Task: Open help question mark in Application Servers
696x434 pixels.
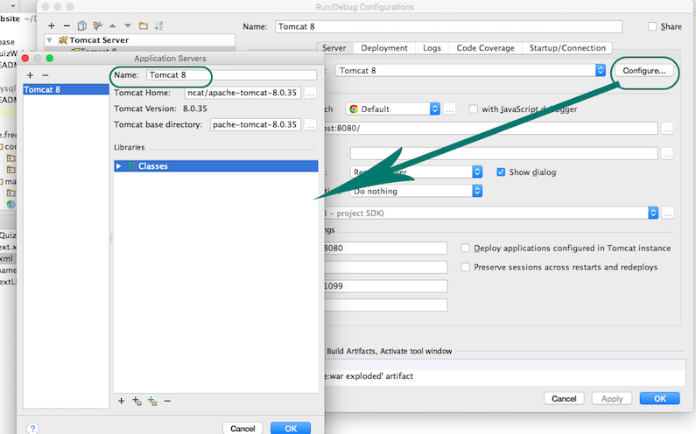Action: pyautogui.click(x=32, y=428)
